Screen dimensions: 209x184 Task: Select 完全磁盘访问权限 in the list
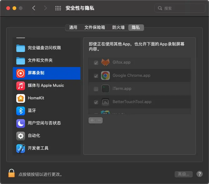pyautogui.click(x=44, y=48)
